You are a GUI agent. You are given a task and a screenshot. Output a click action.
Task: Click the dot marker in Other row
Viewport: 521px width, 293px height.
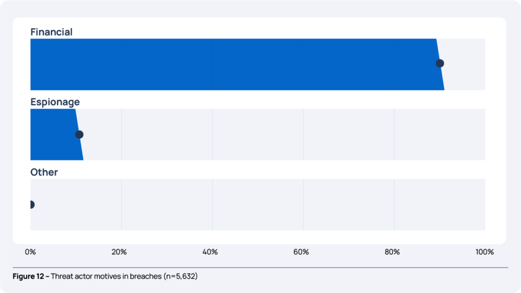point(31,204)
